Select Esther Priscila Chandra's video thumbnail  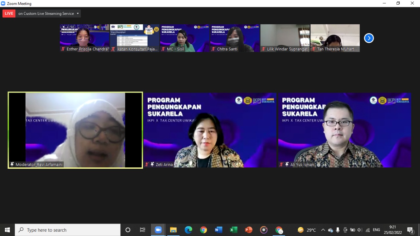(x=84, y=38)
